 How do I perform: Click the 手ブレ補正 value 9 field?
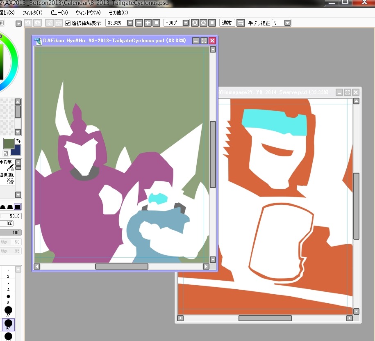tap(278, 23)
